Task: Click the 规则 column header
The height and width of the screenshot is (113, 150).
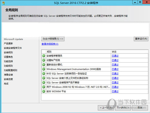Action: click(x=79, y=52)
